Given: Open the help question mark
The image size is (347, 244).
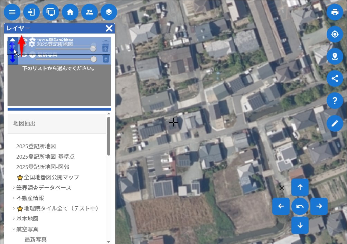Looking at the screenshot, I should click(335, 101).
